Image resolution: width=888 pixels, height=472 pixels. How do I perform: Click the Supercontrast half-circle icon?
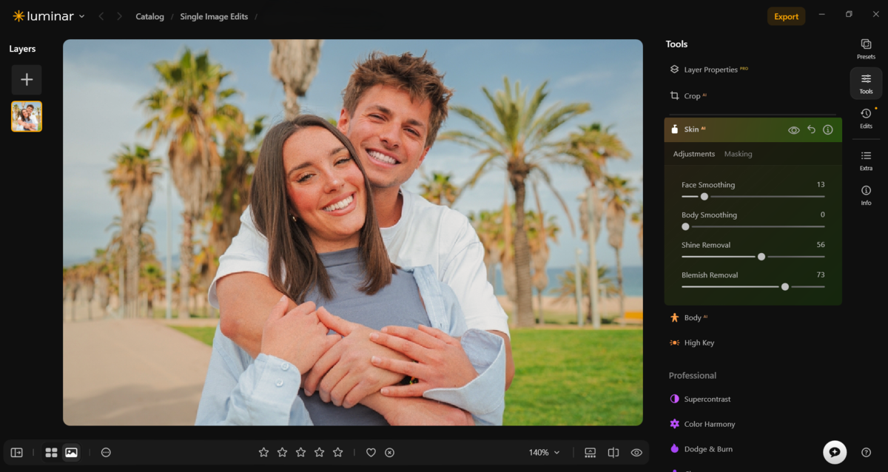[674, 399]
